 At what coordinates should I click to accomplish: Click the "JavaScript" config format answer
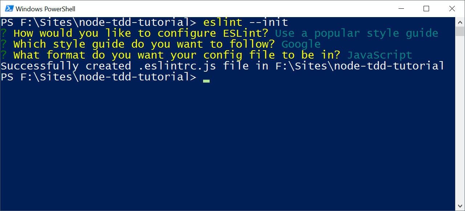pos(380,55)
